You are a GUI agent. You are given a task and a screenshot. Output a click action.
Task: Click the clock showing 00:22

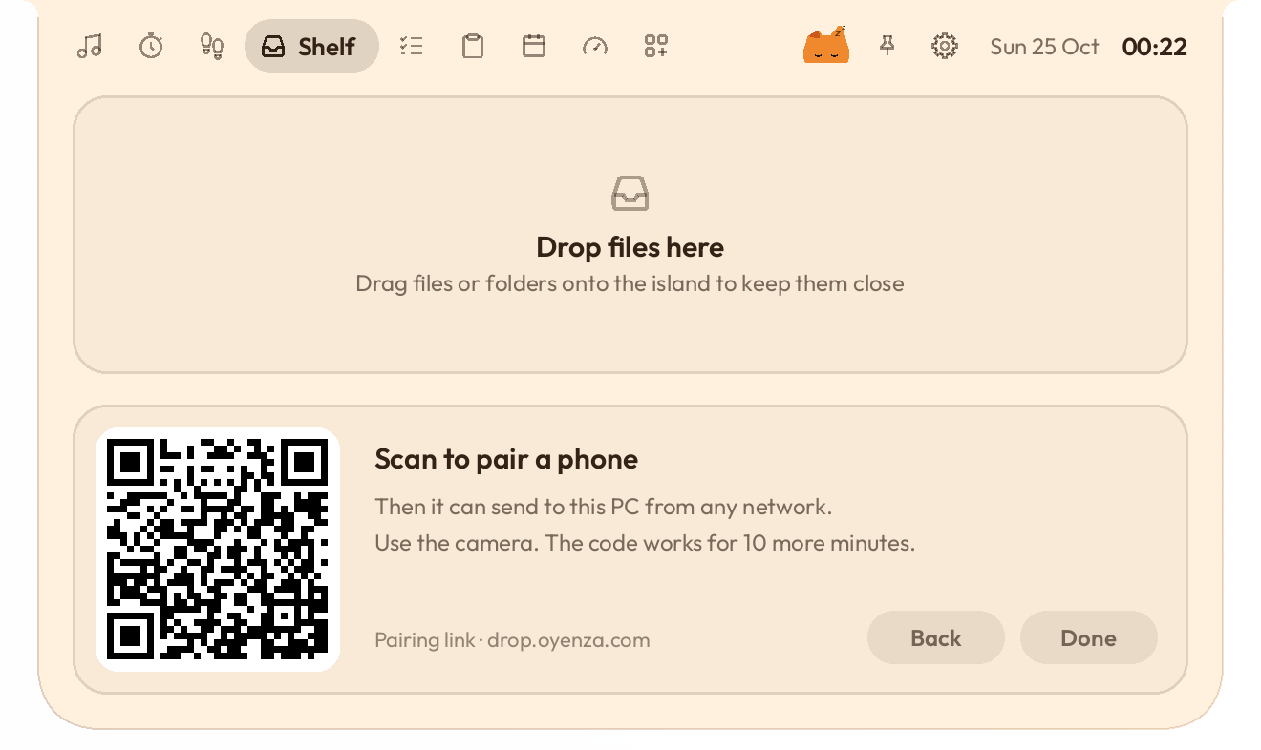[x=1155, y=47]
